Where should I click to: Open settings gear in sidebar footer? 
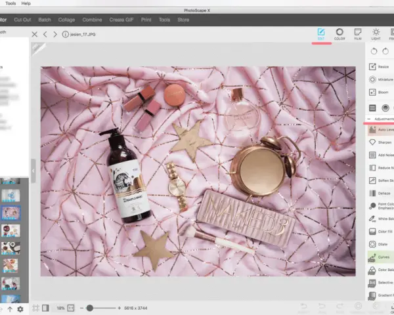pyautogui.click(x=20, y=309)
